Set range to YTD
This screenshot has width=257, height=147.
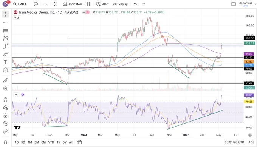tap(51, 142)
